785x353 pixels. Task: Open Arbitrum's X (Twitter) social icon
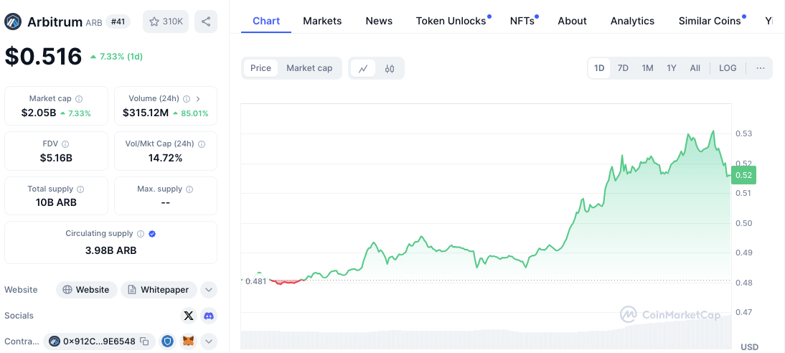tap(188, 316)
